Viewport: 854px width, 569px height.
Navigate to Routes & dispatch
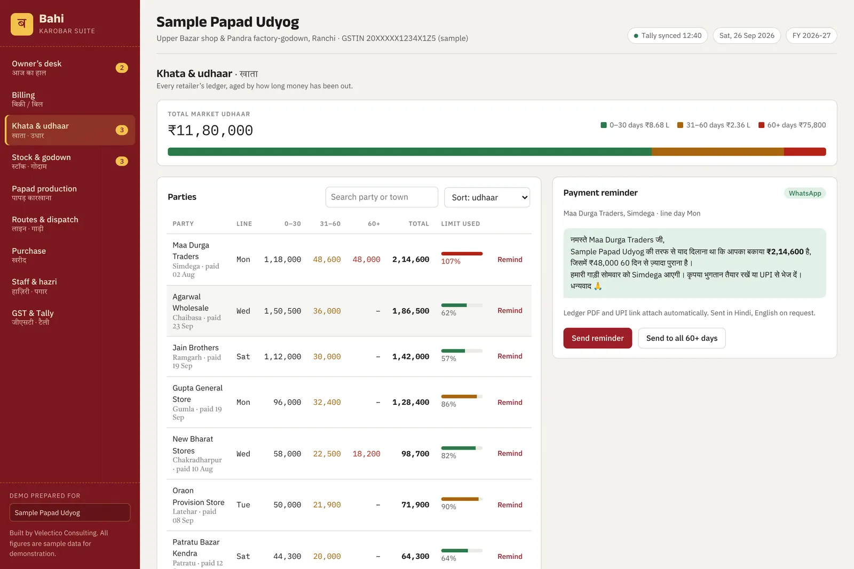coord(70,224)
